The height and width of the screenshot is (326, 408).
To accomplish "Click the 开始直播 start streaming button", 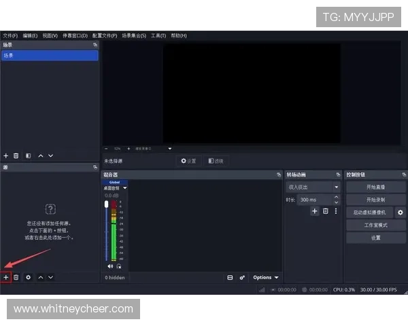I will coord(375,187).
